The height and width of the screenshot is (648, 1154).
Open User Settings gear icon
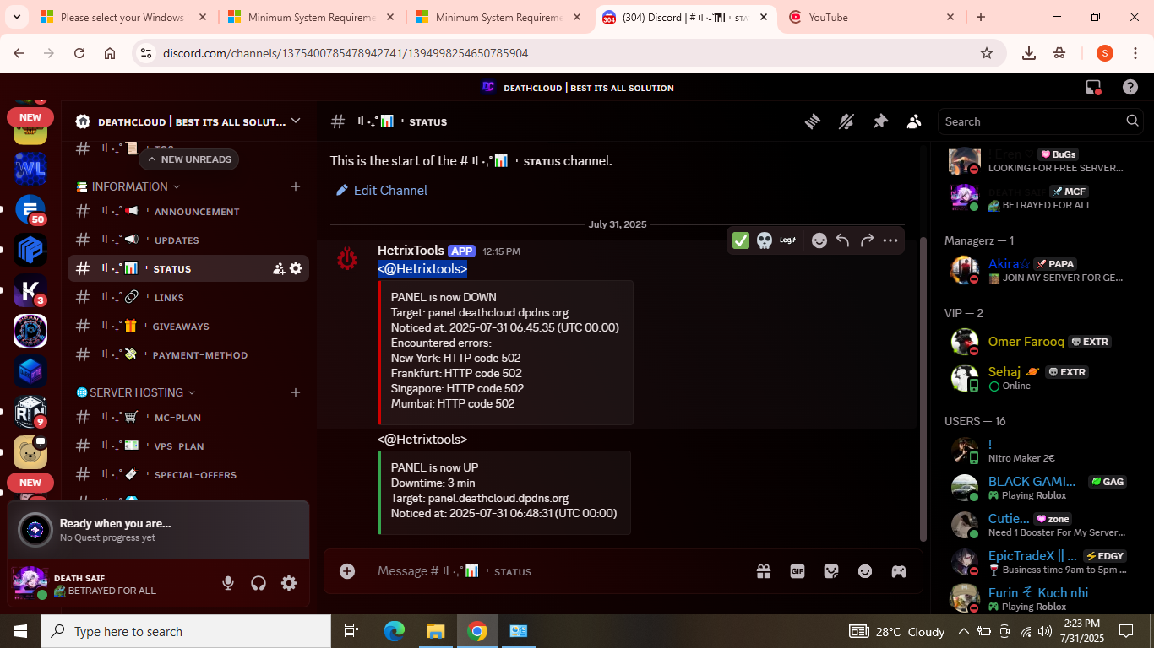click(x=289, y=583)
